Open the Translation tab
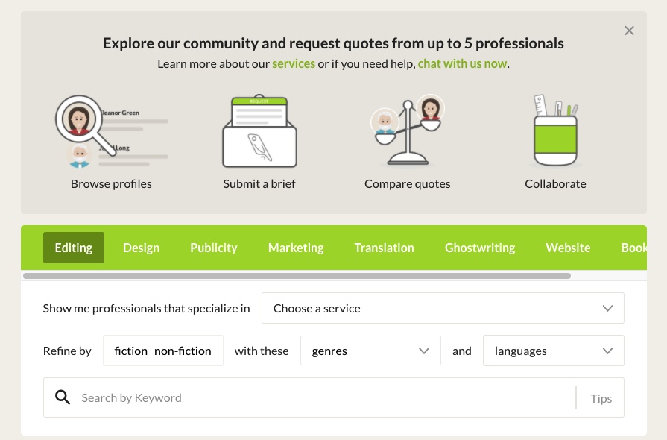Image resolution: width=667 pixels, height=440 pixels. [x=384, y=248]
